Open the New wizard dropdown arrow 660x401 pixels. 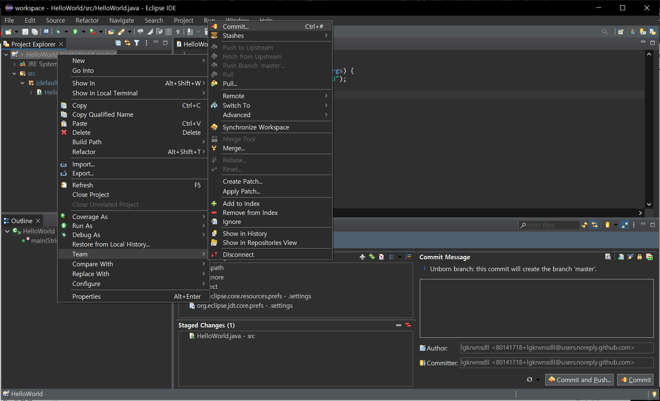tap(16, 32)
